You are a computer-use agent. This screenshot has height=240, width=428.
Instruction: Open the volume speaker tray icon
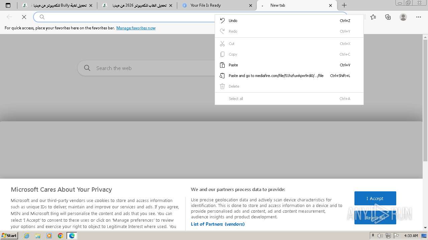coord(380,236)
